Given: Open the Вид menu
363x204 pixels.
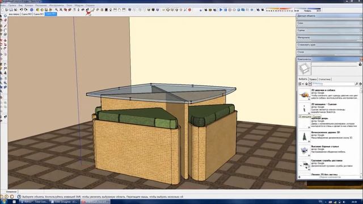Looking at the screenshot, I should tap(20, 5).
